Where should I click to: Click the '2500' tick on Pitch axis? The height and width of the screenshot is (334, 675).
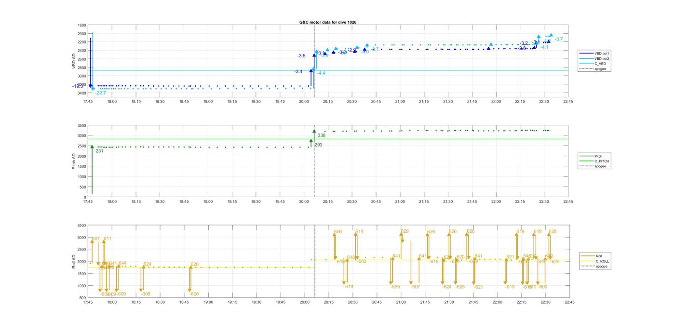(81, 146)
